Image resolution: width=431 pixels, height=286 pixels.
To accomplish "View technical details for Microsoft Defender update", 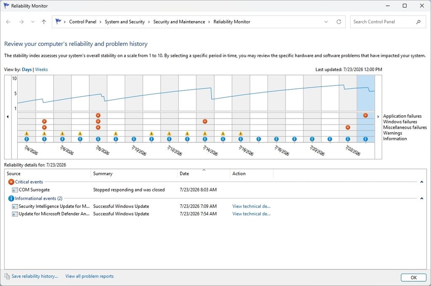I will tap(251, 214).
